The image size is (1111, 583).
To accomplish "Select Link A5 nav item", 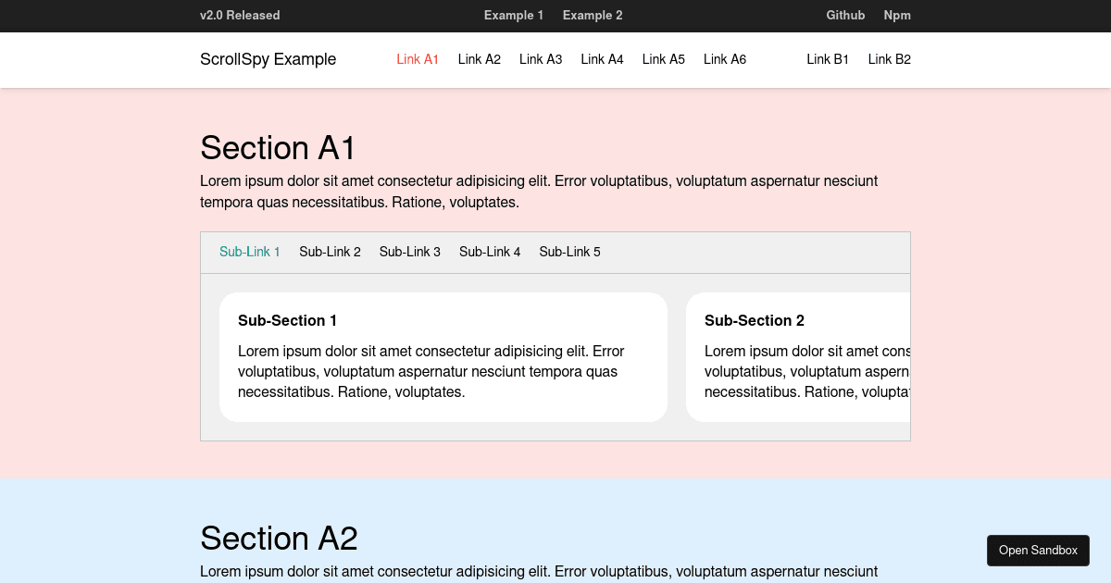I will [x=664, y=59].
